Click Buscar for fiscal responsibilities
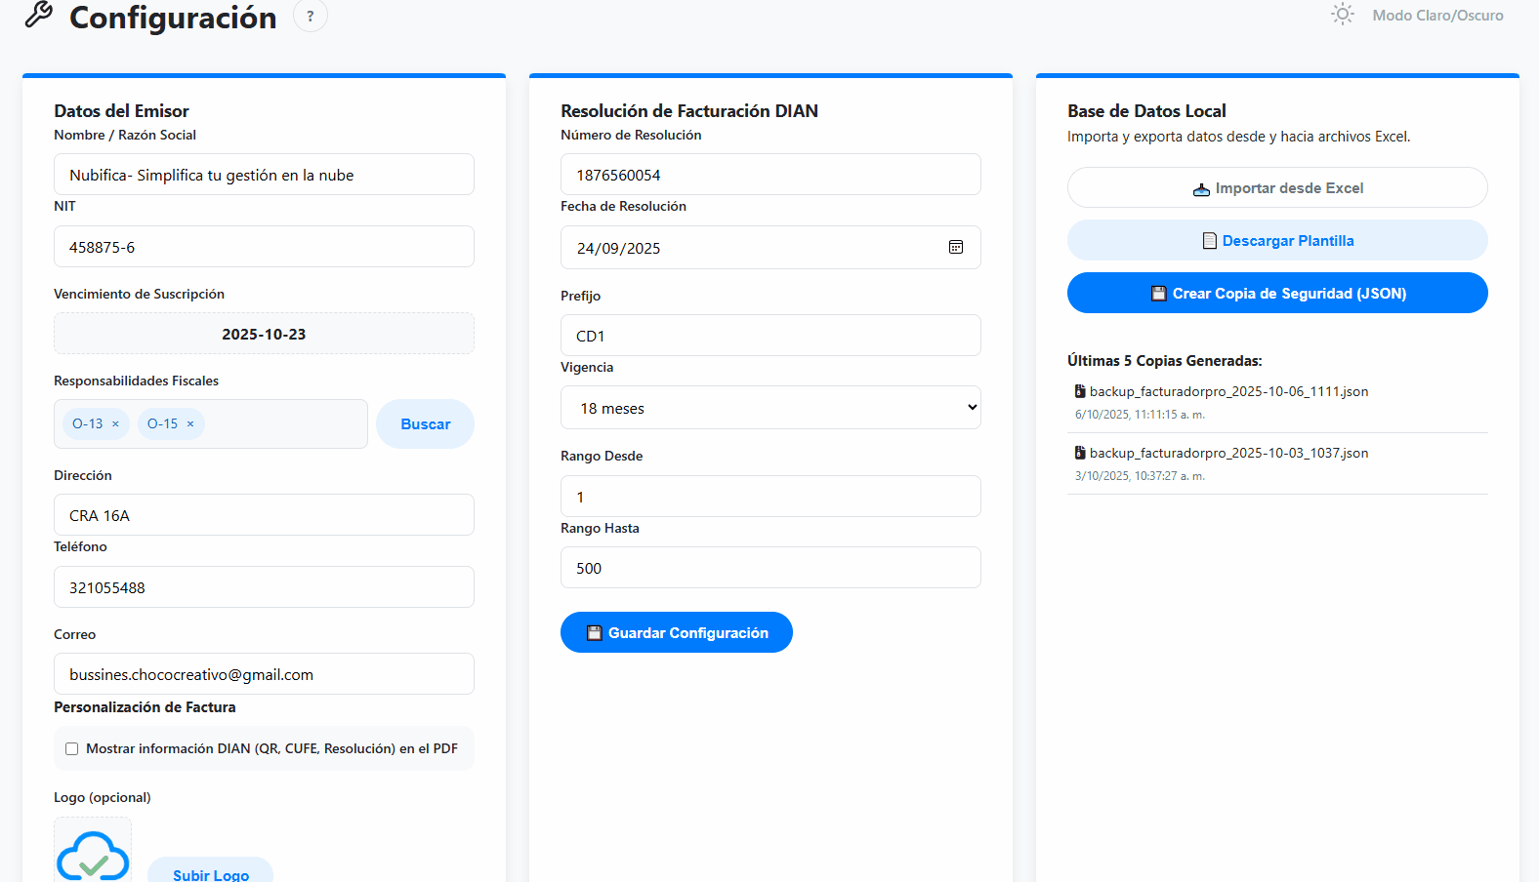Image resolution: width=1539 pixels, height=882 pixels. (425, 424)
